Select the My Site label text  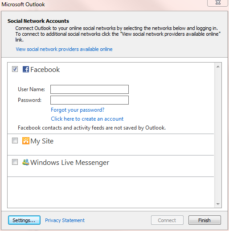pos(42,141)
